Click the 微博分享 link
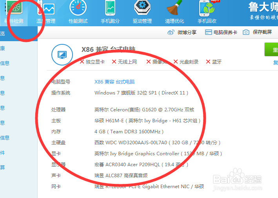 click(x=187, y=32)
